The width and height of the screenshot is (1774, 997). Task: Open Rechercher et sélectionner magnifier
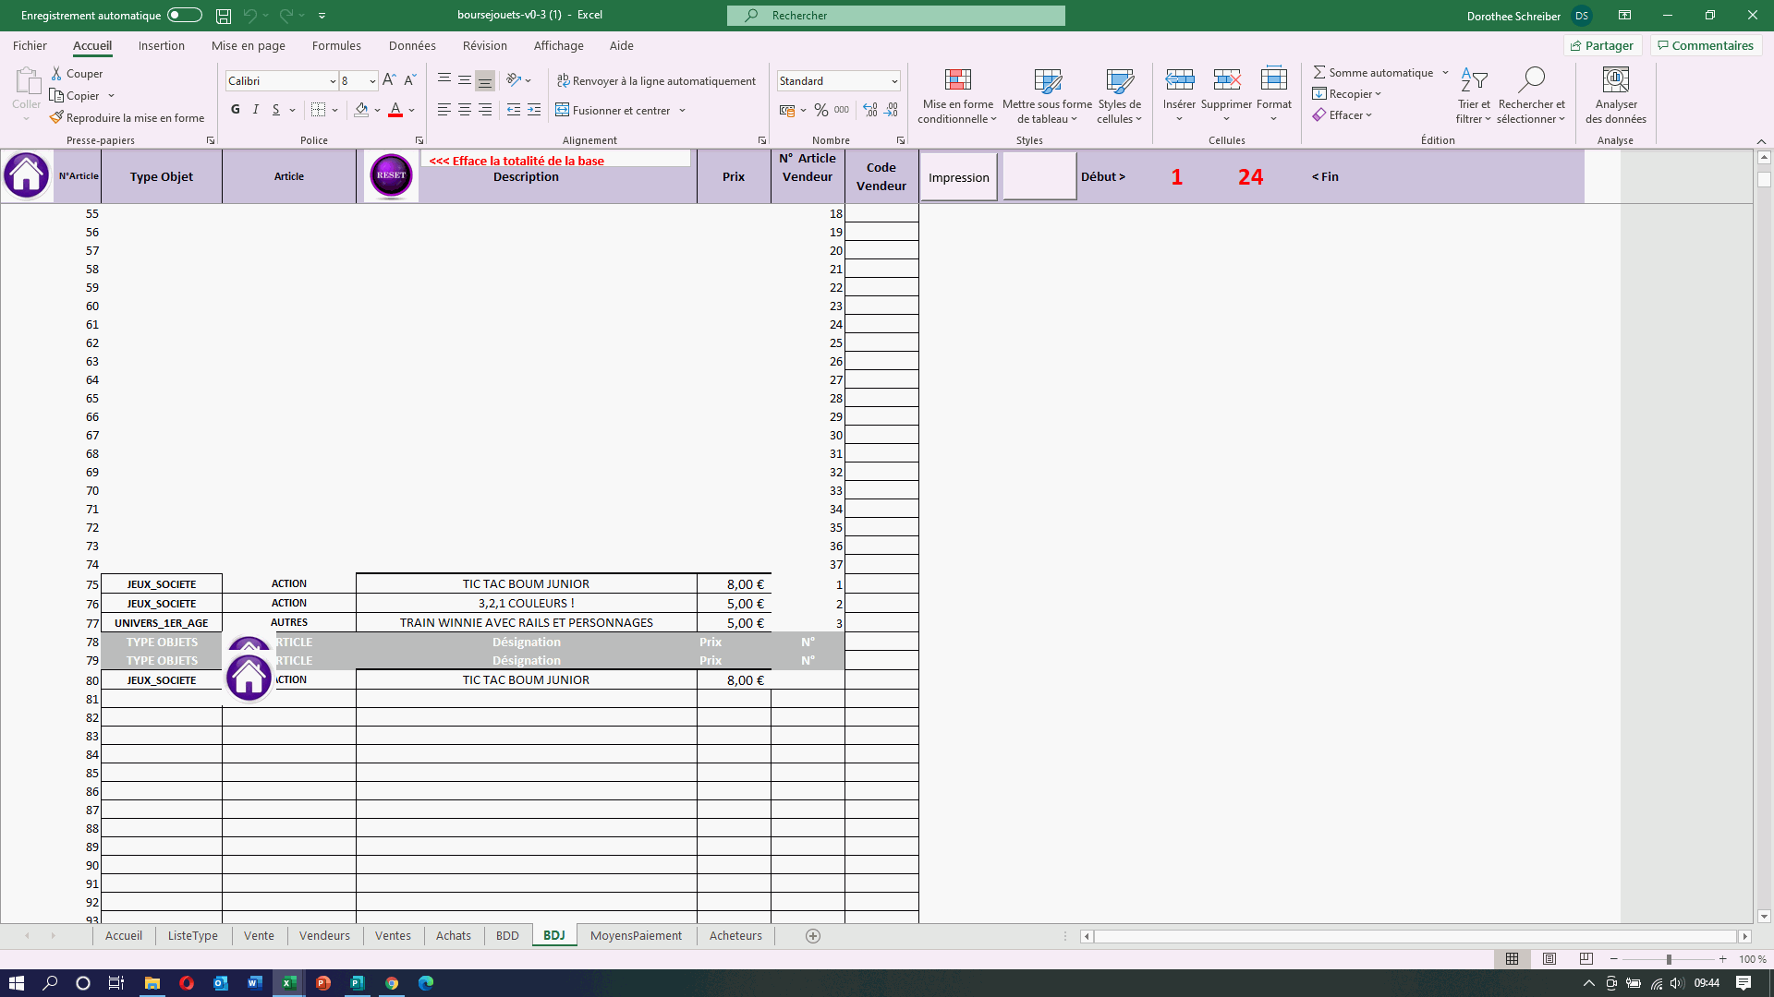coord(1531,81)
